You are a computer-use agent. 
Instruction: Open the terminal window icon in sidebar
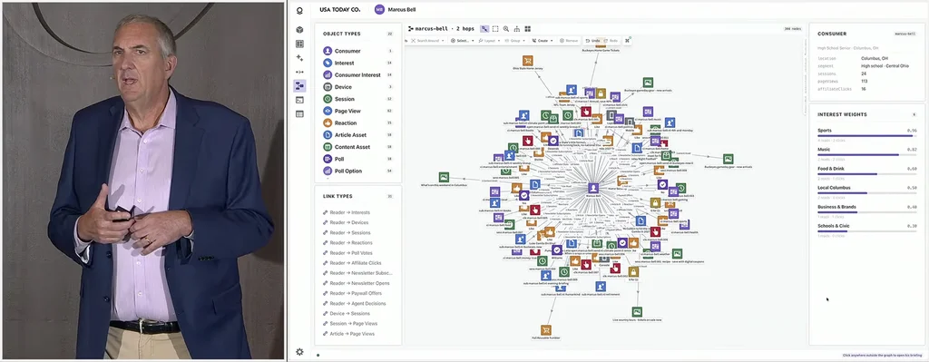point(299,100)
